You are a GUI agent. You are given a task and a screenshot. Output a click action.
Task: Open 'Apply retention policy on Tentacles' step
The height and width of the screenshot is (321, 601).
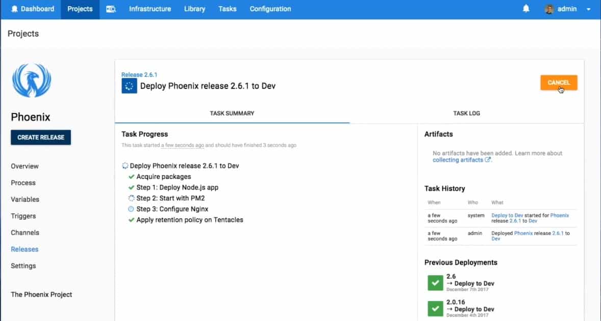(190, 220)
